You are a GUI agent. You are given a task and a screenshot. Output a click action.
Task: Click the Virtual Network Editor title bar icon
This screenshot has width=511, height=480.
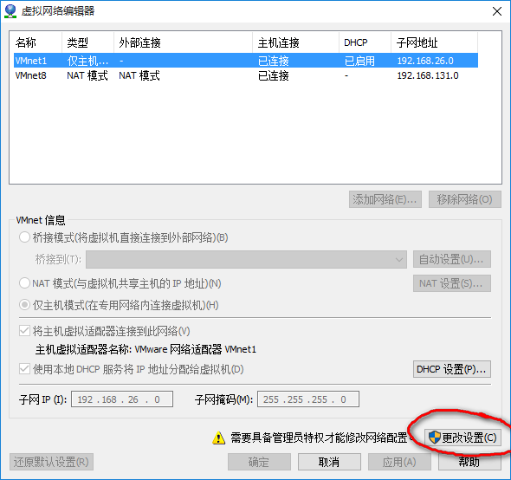pos(10,11)
